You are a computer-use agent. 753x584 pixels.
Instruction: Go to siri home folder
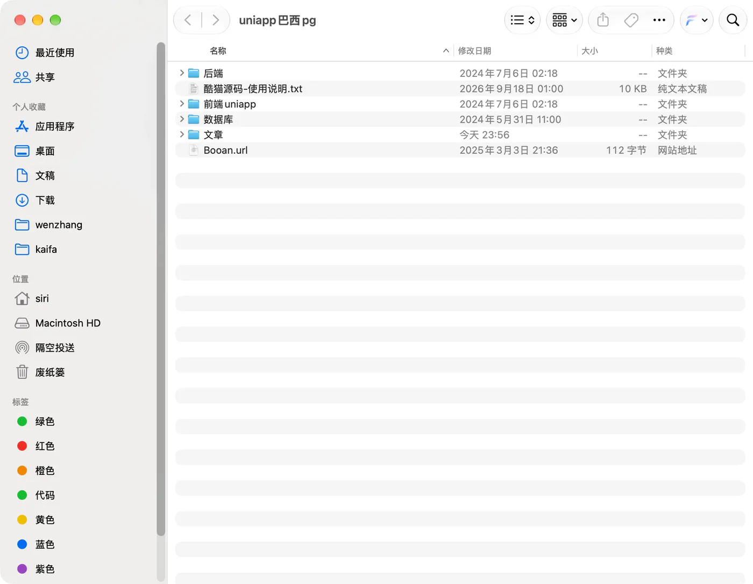click(32, 298)
